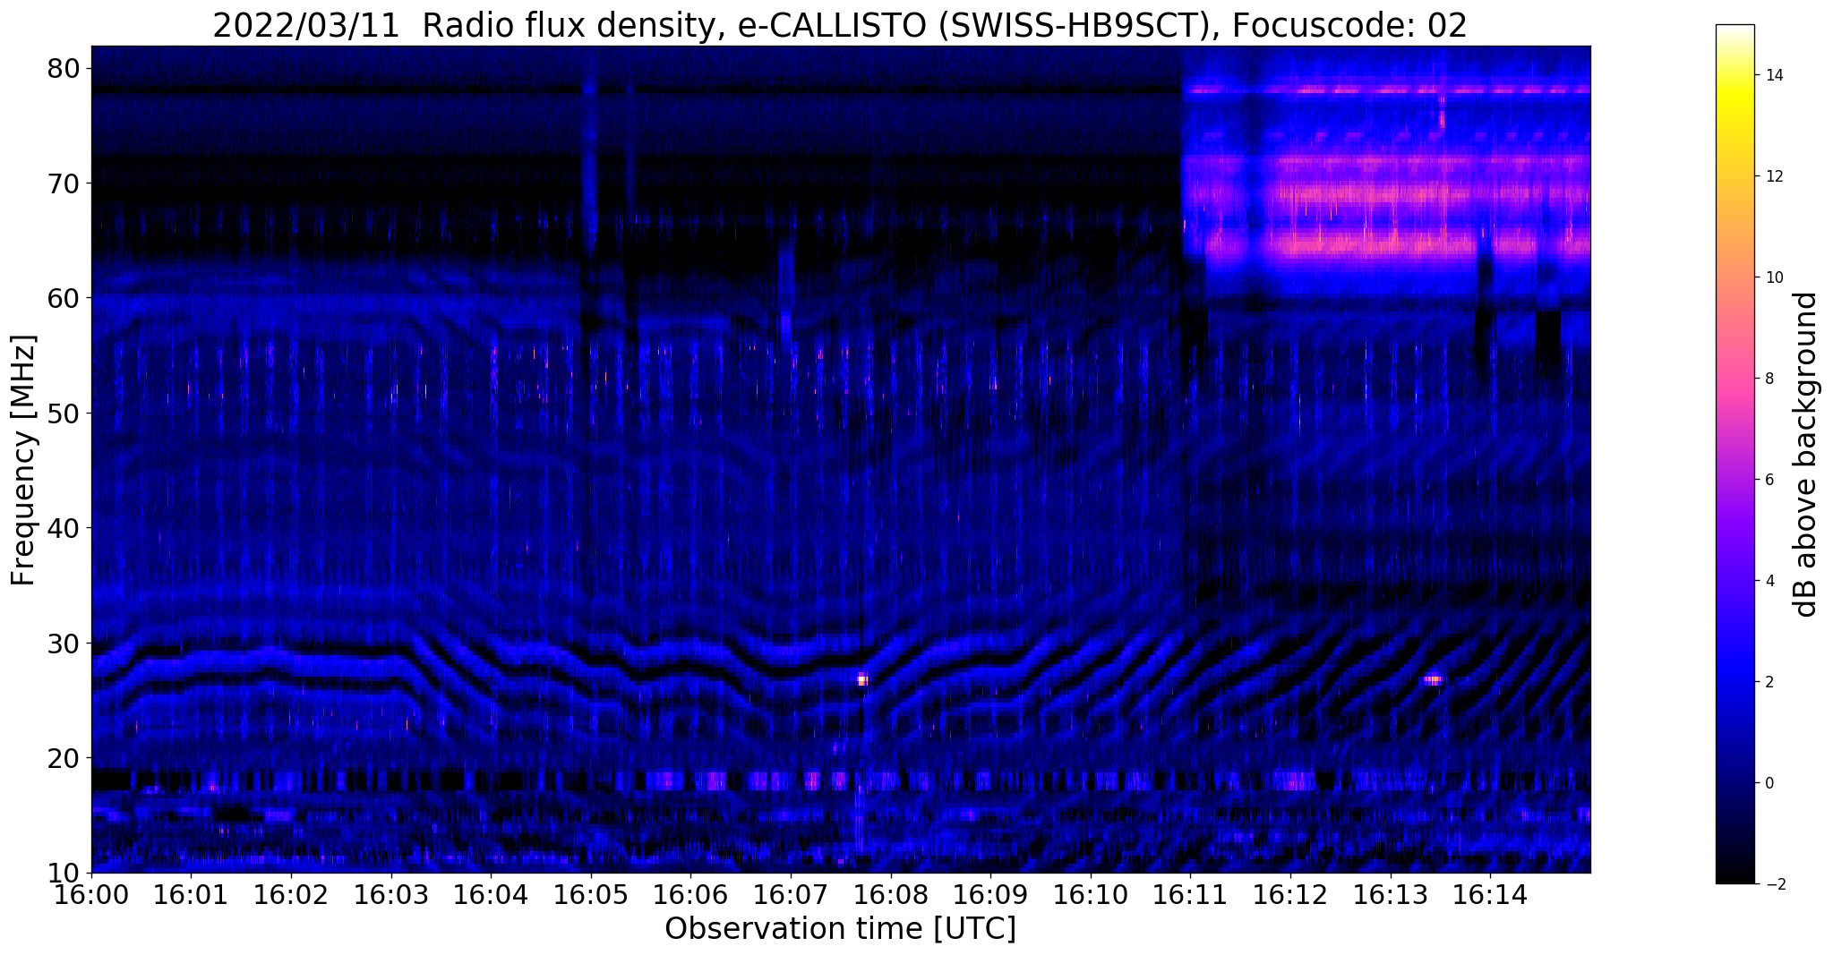
Task: Click the colorbar tick label 6
Action: click(1769, 481)
